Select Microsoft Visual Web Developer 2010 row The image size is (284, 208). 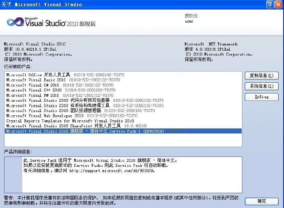click(x=123, y=116)
